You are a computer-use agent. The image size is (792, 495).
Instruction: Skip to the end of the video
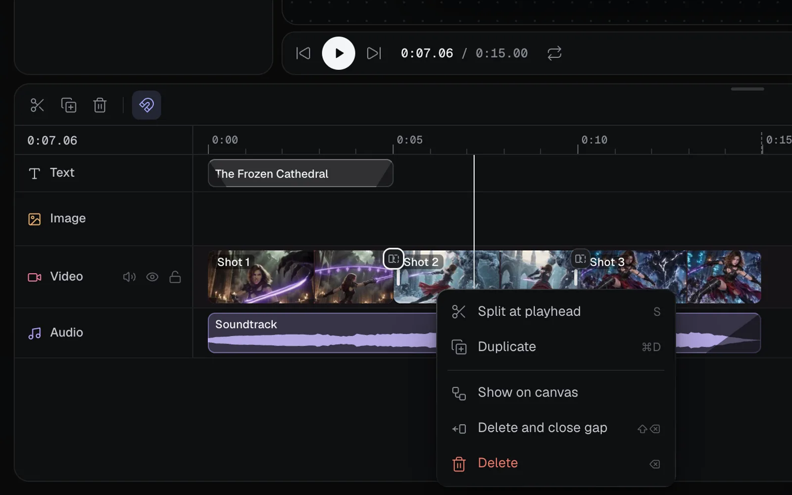pos(374,53)
